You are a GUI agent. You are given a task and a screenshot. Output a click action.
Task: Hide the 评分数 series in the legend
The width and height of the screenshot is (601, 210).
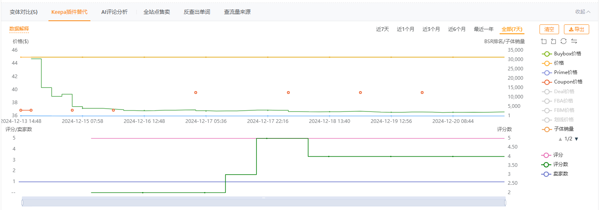[555, 164]
